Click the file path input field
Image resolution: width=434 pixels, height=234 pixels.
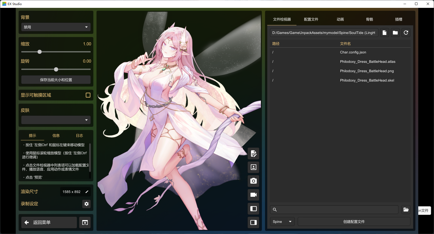324,33
